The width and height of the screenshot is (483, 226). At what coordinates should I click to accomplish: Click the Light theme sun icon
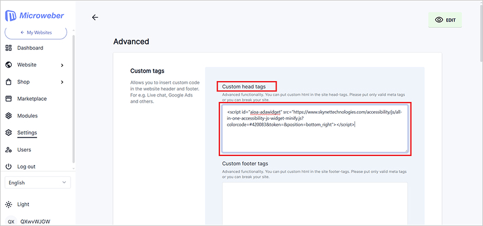(x=9, y=204)
